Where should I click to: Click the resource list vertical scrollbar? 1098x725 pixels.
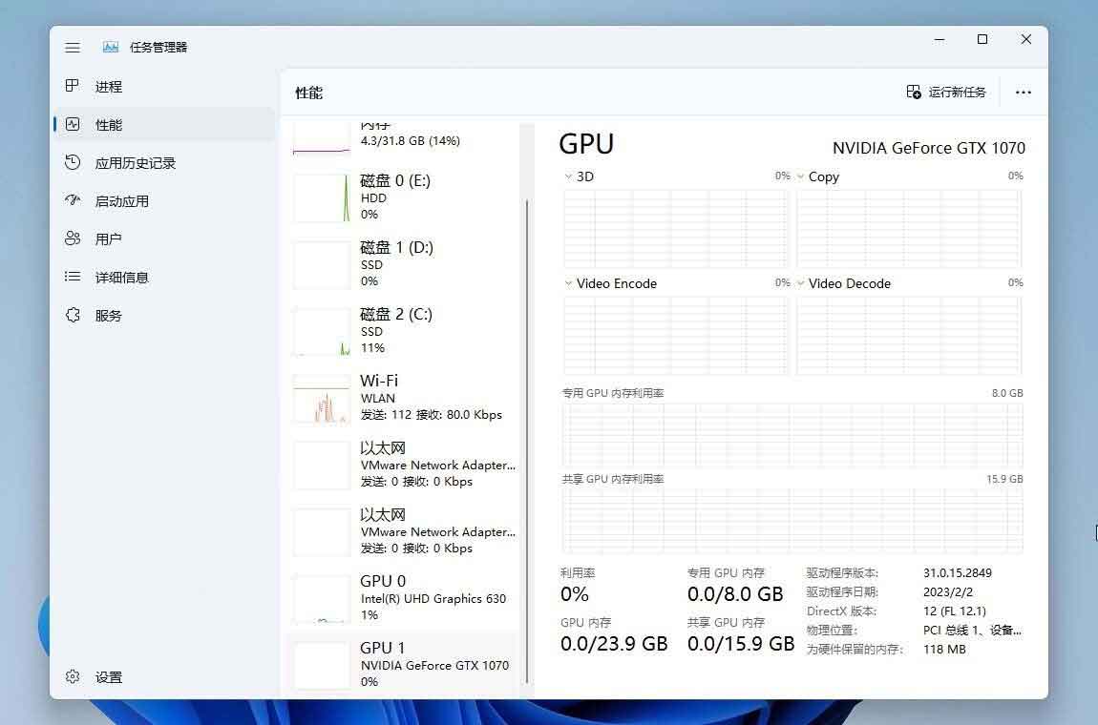527,441
